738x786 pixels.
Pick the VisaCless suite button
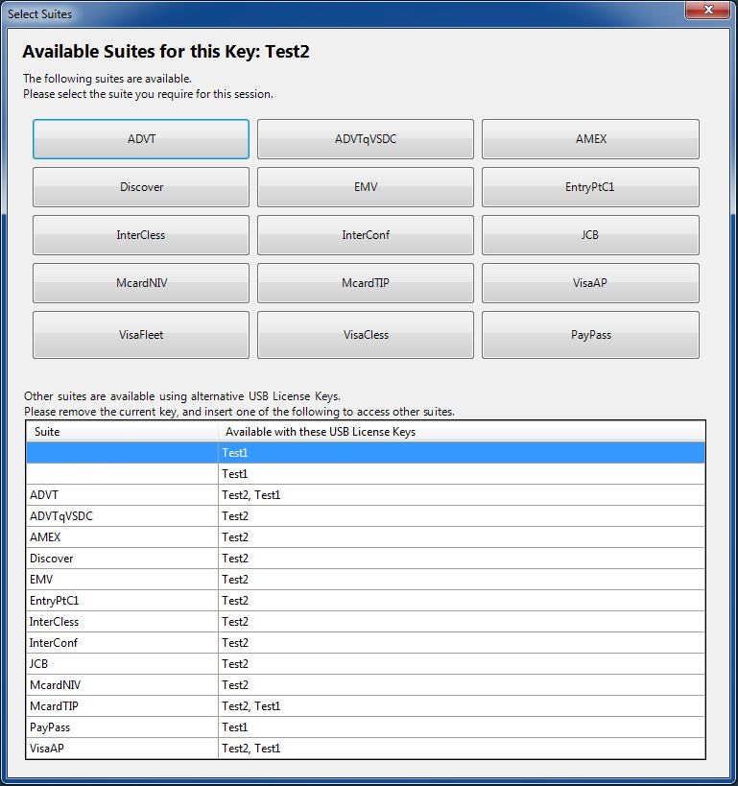(366, 335)
